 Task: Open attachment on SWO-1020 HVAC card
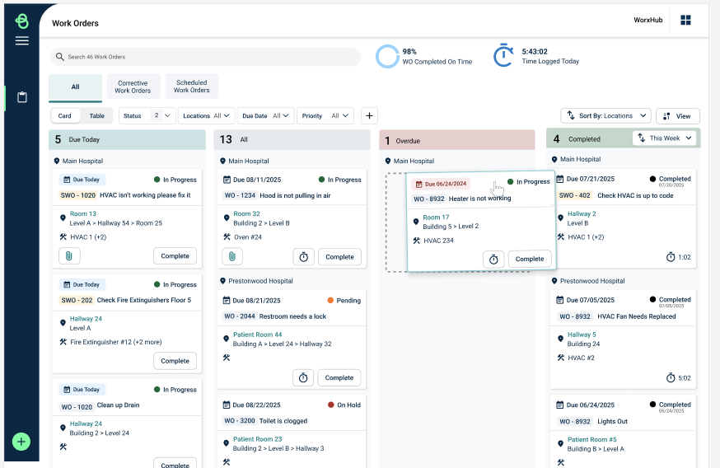click(69, 255)
